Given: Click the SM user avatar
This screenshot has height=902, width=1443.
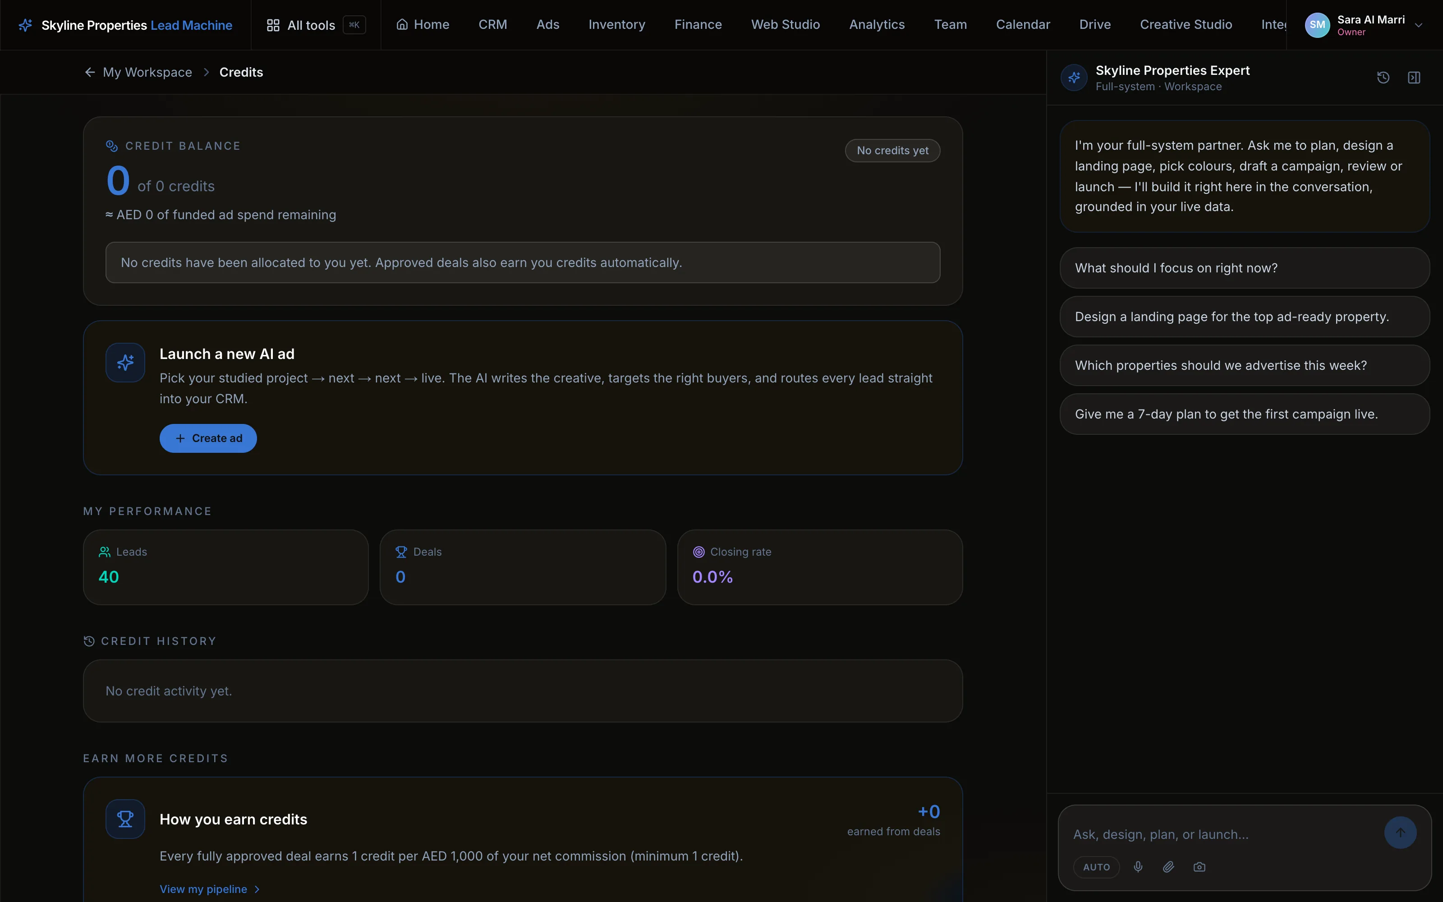Looking at the screenshot, I should click(1317, 25).
